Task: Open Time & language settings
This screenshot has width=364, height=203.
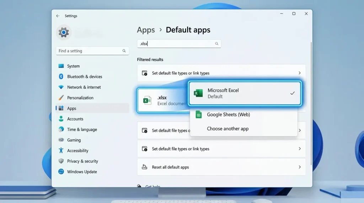Action: (x=92, y=129)
